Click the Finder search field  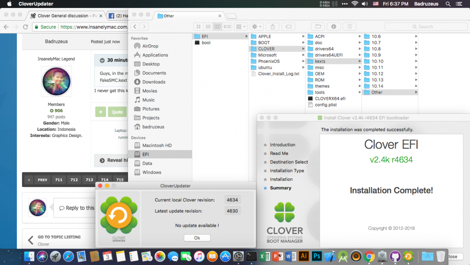[426, 27]
